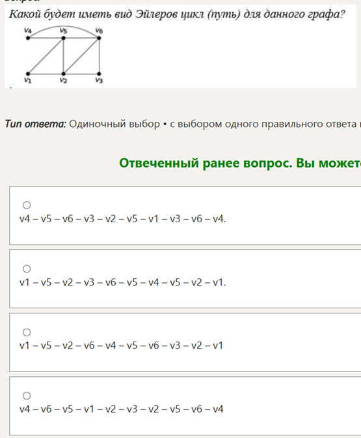
Task: Click vertex v5 dot in the graph
Action: pyautogui.click(x=64, y=38)
